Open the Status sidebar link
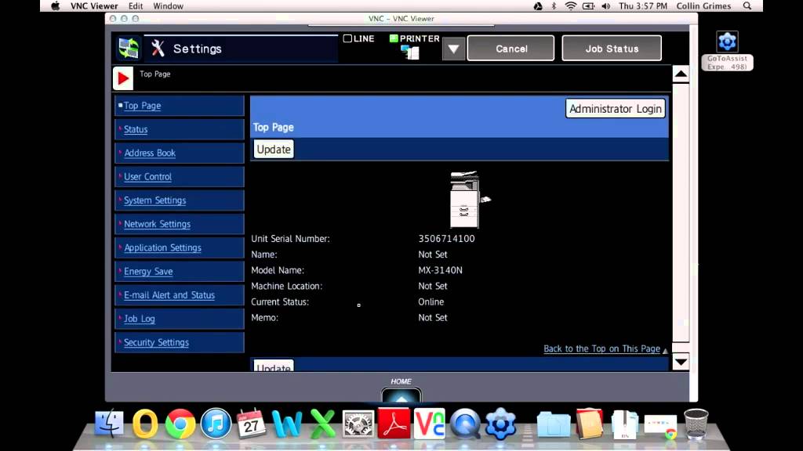 tap(136, 129)
